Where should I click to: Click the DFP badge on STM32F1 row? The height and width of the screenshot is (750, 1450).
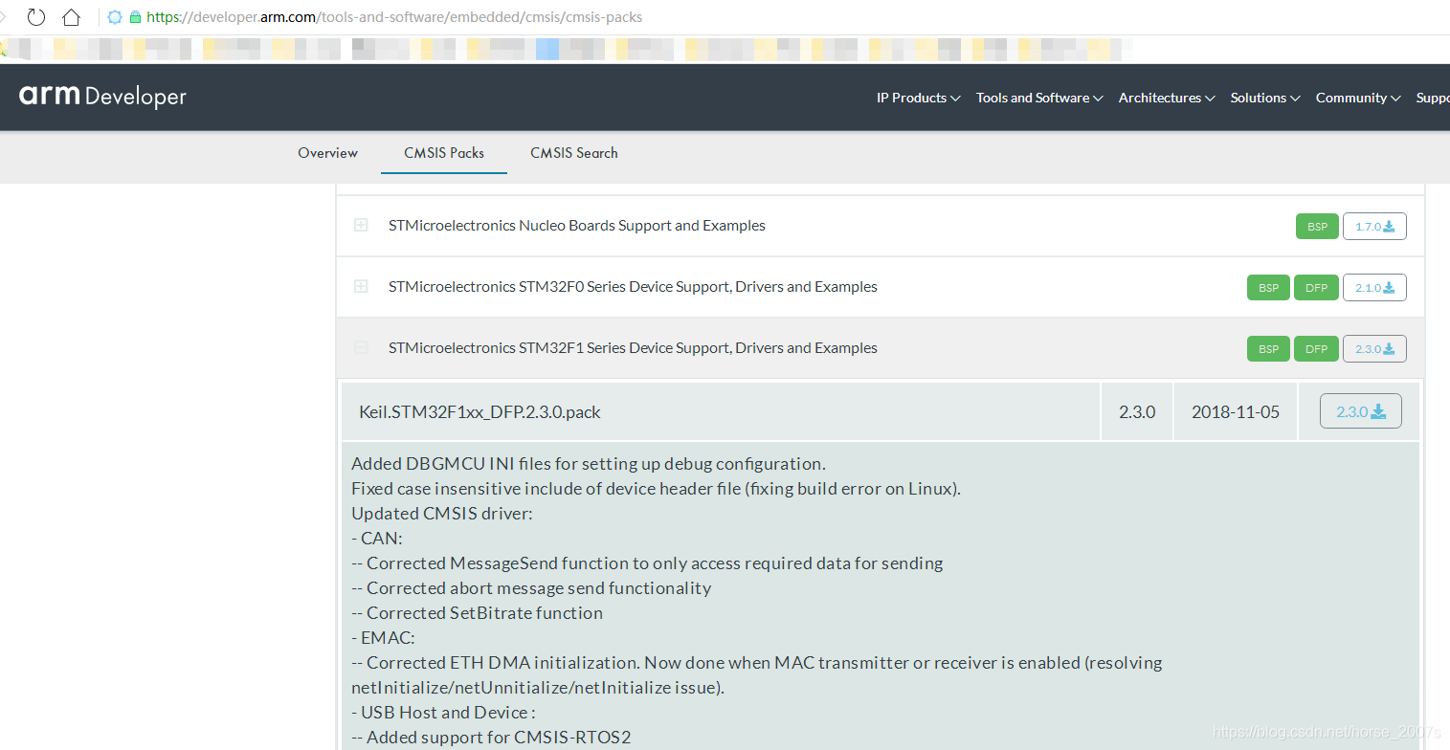(x=1316, y=349)
